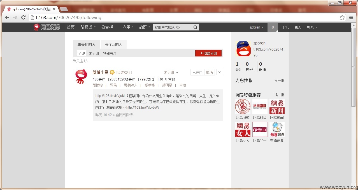Go back with browser back arrow
Viewport: 358px width, 190px height.
tap(7, 17)
